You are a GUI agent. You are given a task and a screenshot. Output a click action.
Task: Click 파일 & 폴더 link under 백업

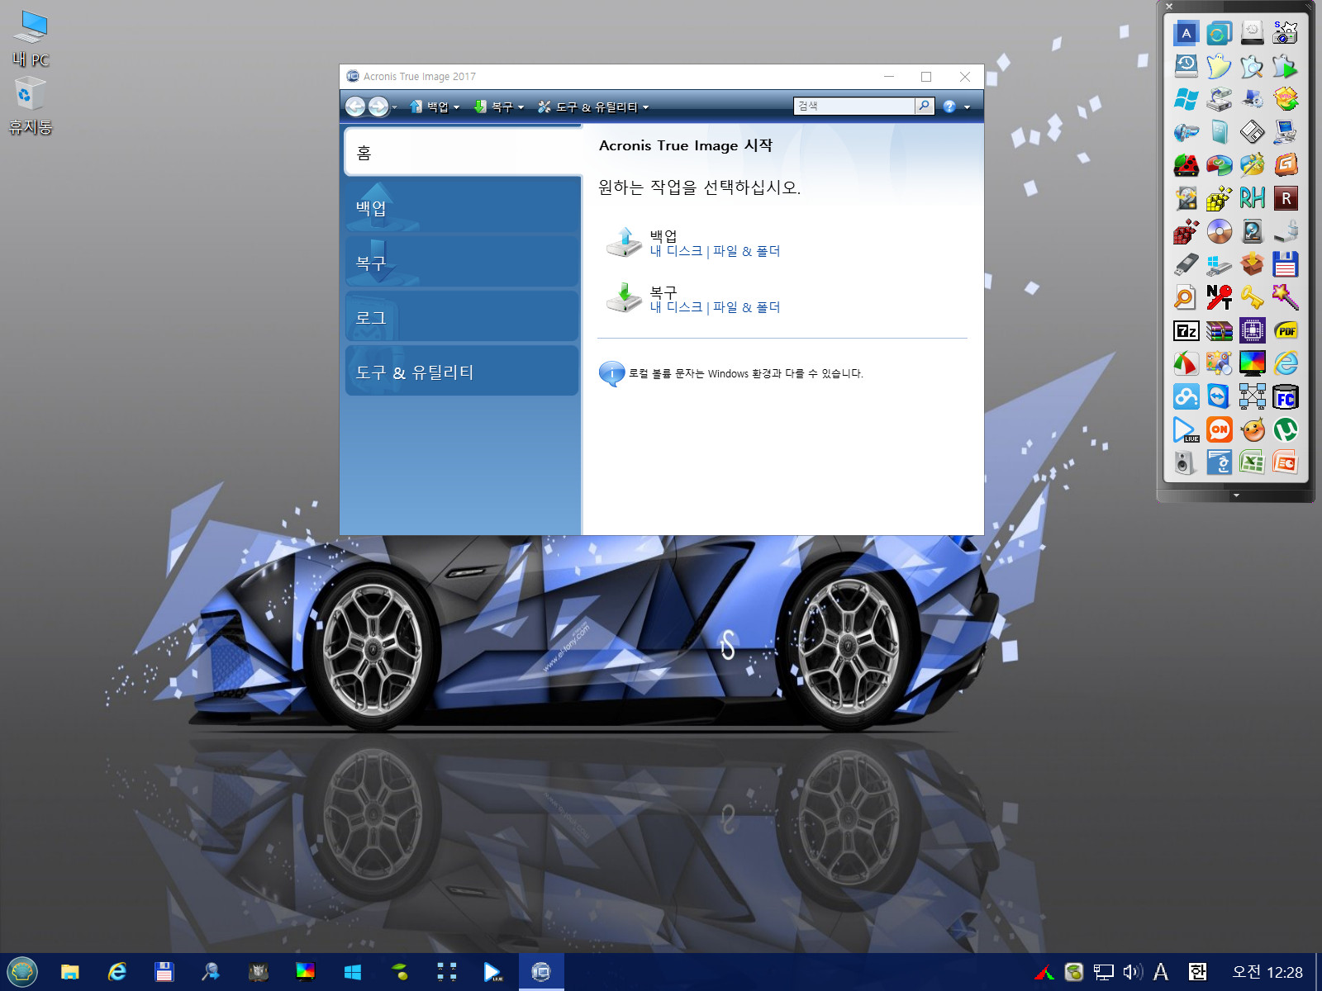pos(746,251)
